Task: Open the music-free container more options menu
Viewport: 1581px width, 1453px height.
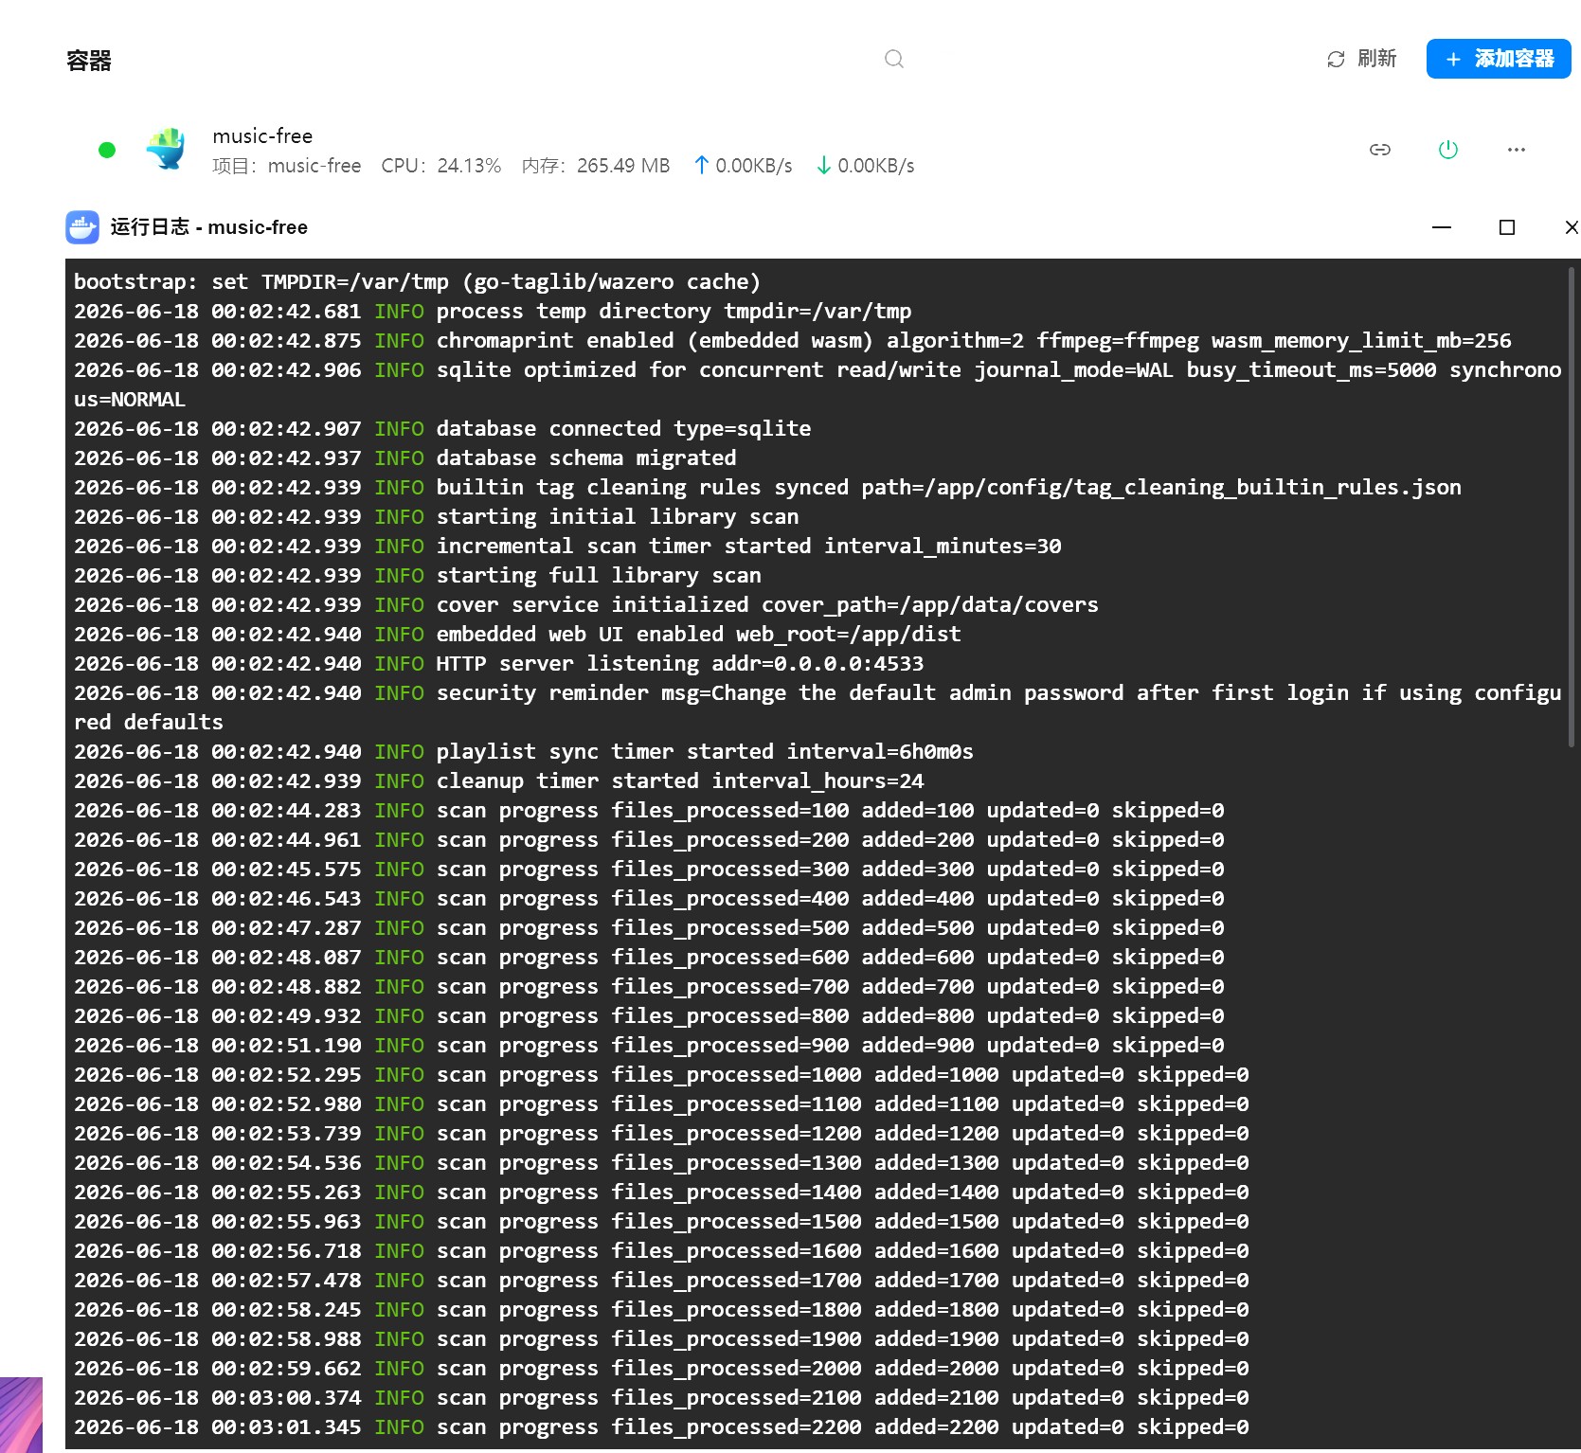Action: (x=1517, y=150)
